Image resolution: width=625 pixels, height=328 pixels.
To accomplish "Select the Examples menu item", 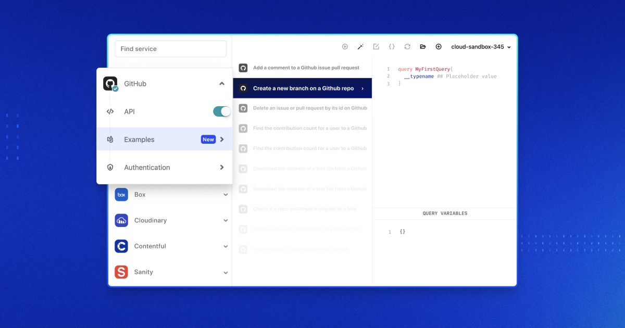I will 164,140.
